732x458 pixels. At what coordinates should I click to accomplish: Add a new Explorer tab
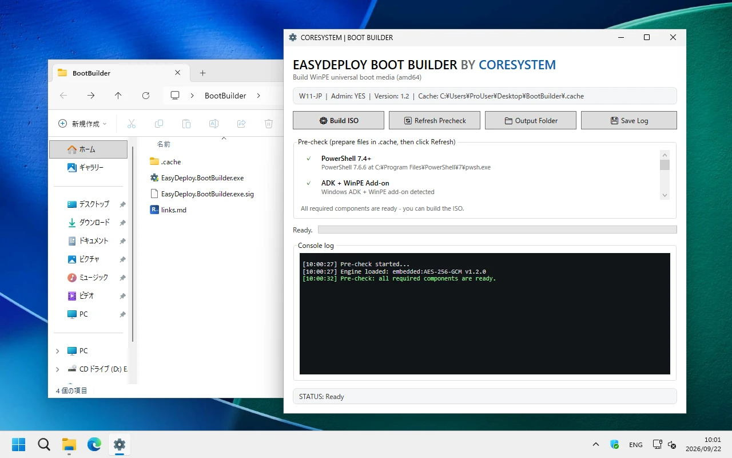point(202,73)
